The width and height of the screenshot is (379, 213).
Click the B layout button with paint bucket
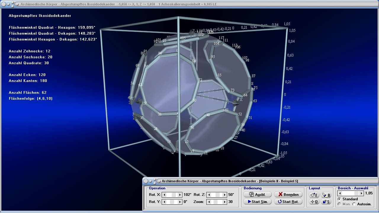326,195
